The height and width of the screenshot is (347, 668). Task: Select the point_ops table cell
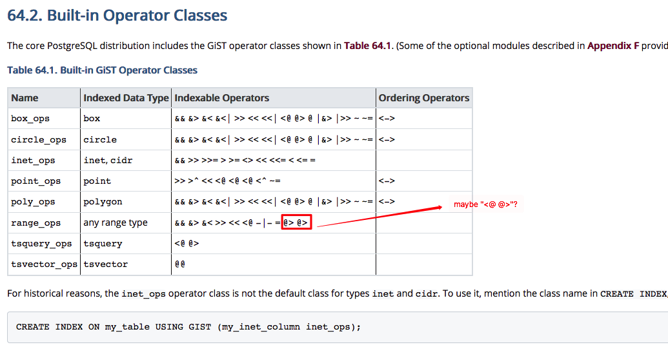[x=35, y=181]
